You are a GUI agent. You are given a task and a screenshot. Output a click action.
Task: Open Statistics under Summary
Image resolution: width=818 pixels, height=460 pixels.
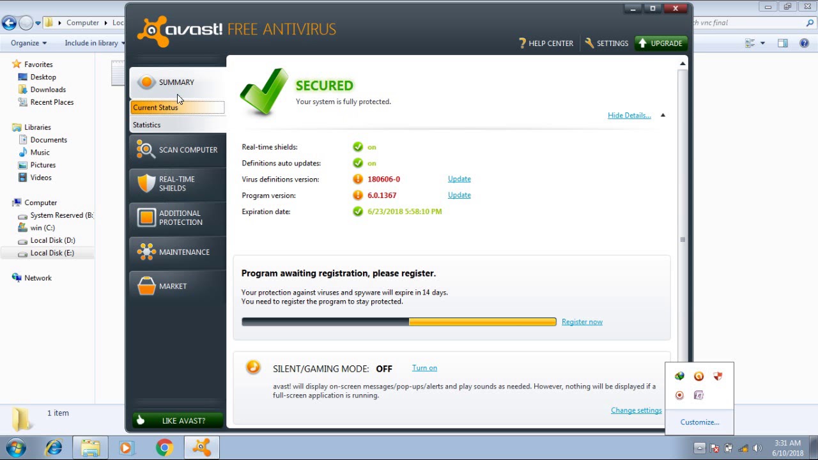click(178, 125)
